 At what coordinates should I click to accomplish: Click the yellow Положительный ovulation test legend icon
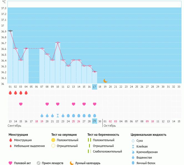click(x=53, y=140)
